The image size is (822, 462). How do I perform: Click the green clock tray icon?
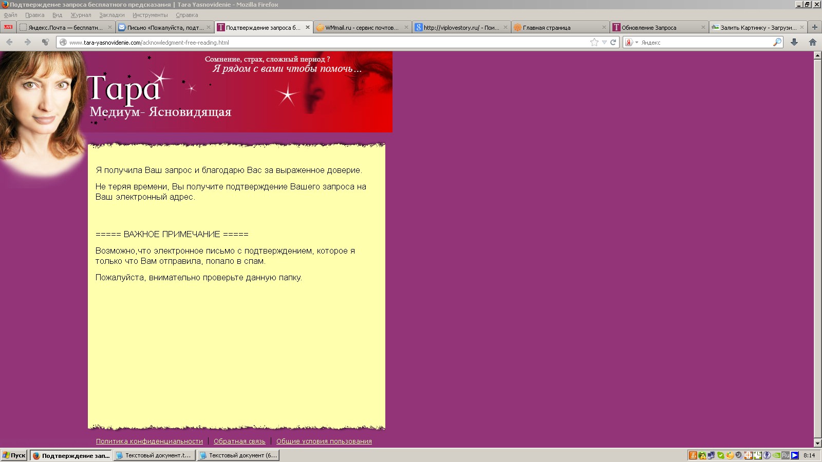(757, 455)
